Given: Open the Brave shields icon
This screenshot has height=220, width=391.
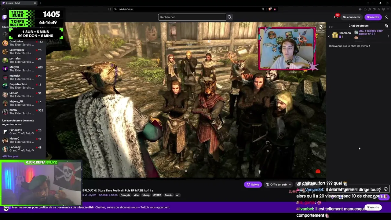Looking at the screenshot, I should coord(270,9).
